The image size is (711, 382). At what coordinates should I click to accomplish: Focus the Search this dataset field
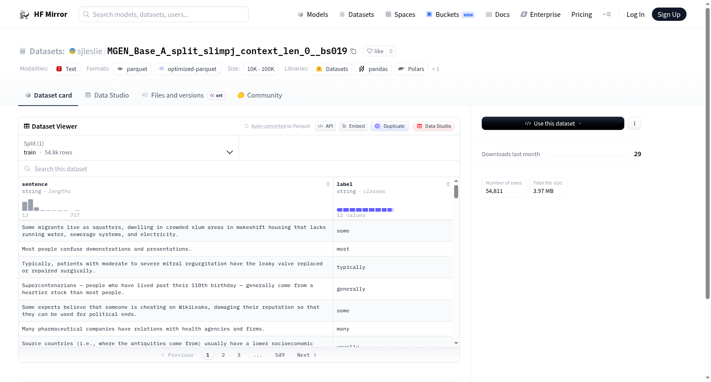pyautogui.click(x=239, y=169)
